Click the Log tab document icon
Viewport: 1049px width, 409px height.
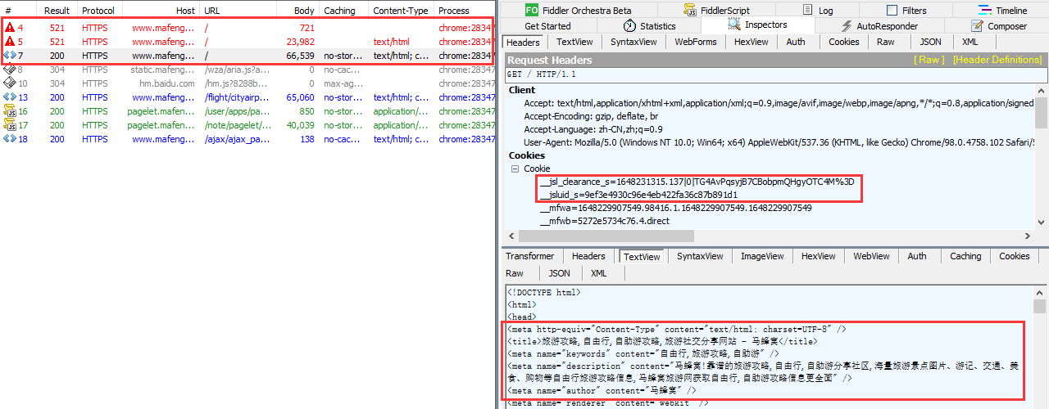tap(806, 10)
